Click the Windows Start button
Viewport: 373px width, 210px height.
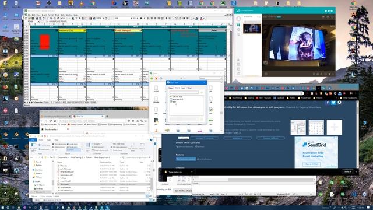[x=2, y=208]
